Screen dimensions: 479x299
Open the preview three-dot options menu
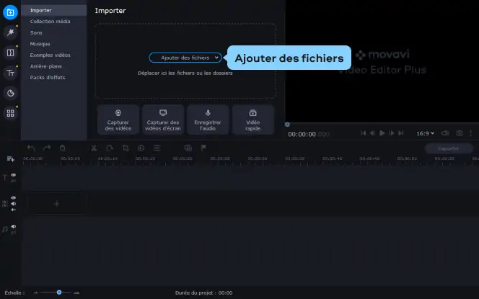[471, 133]
